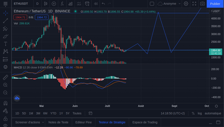Enter fullscreen mode
Image resolution: width=224 pixels, height=127 pixels.
pos(194,4)
